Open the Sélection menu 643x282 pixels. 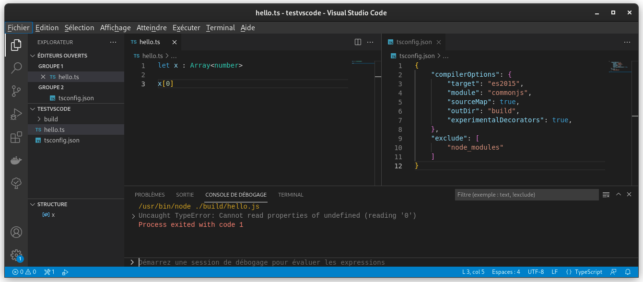79,28
